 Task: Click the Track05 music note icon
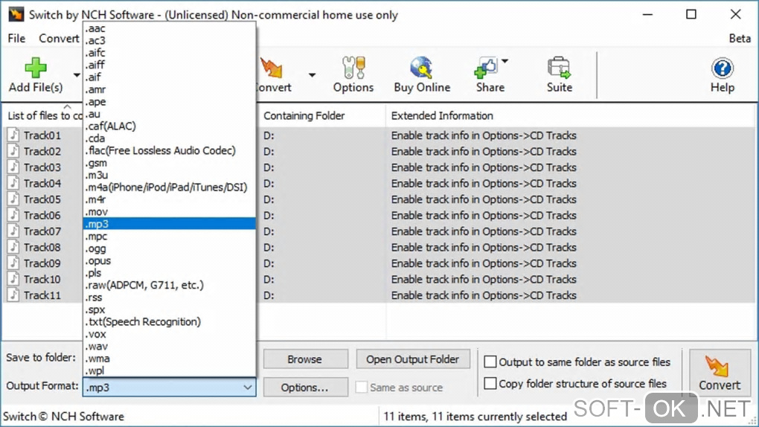[13, 199]
